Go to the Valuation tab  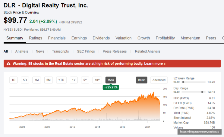point(124,38)
